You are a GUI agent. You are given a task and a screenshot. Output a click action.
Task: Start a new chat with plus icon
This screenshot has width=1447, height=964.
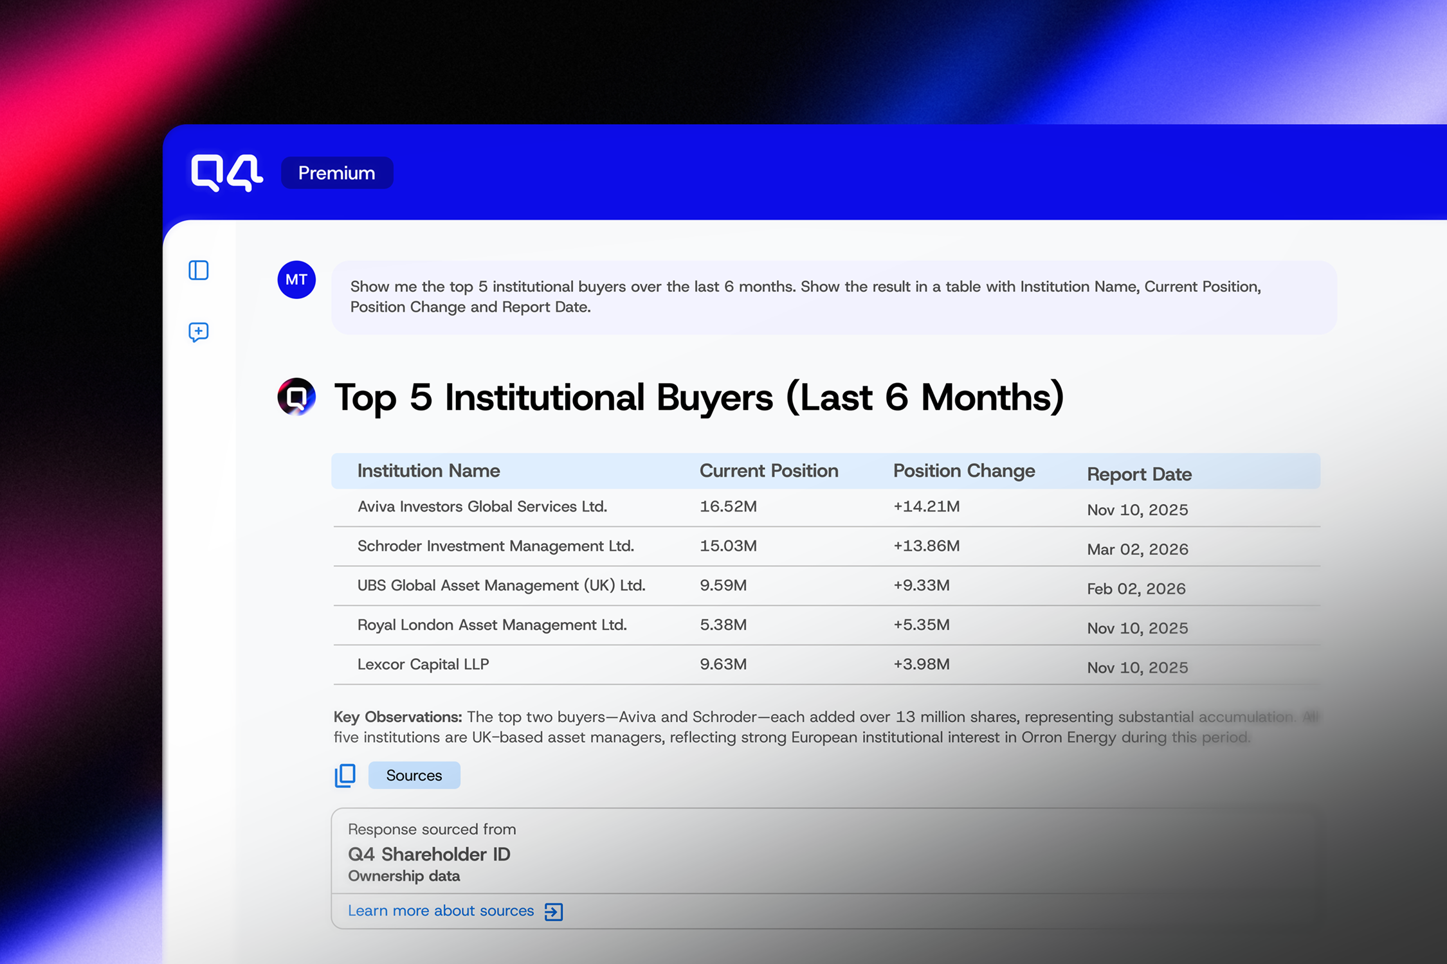(199, 332)
